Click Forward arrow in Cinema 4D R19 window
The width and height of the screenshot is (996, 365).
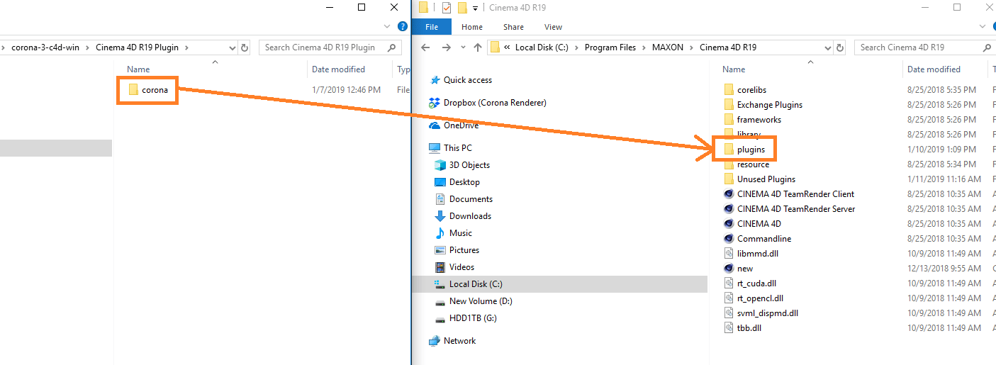pyautogui.click(x=445, y=47)
